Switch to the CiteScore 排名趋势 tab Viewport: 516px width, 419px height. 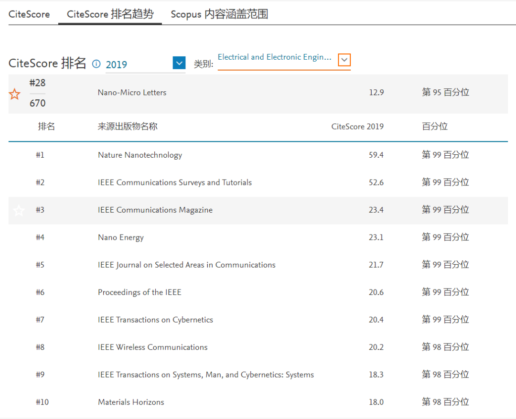[110, 14]
